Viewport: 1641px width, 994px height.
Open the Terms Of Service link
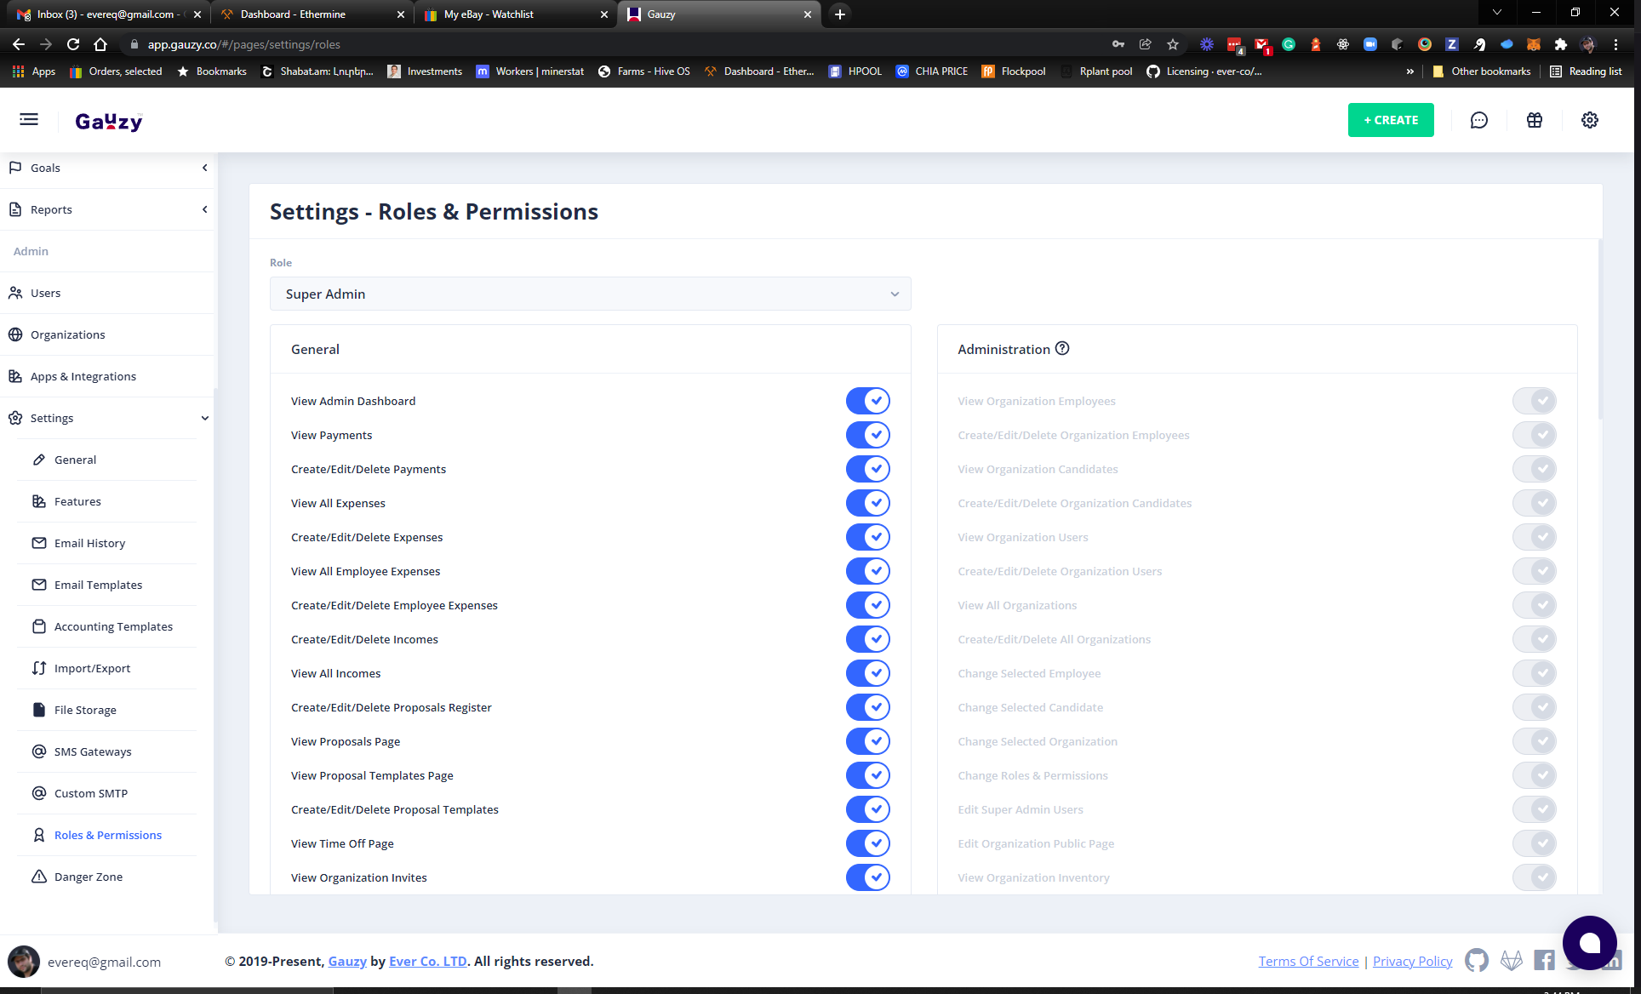click(x=1308, y=961)
